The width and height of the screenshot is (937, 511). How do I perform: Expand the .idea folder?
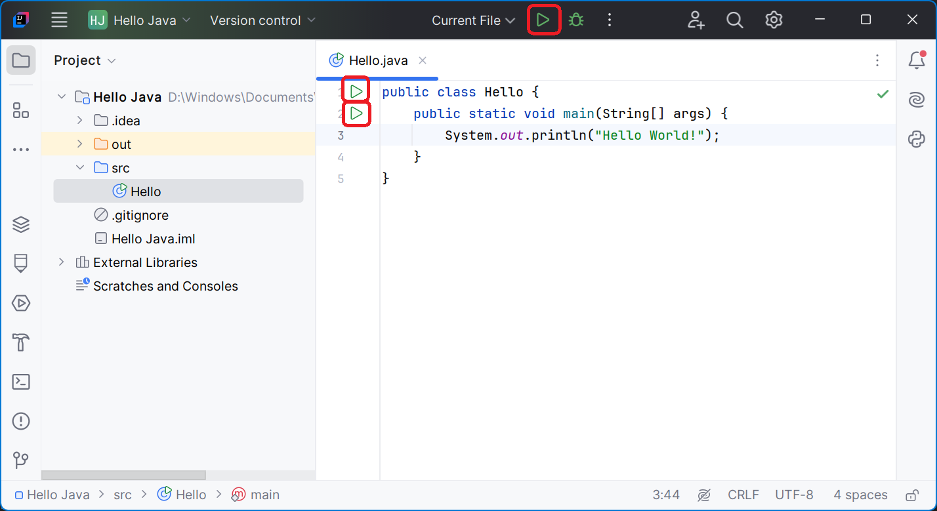pos(80,121)
